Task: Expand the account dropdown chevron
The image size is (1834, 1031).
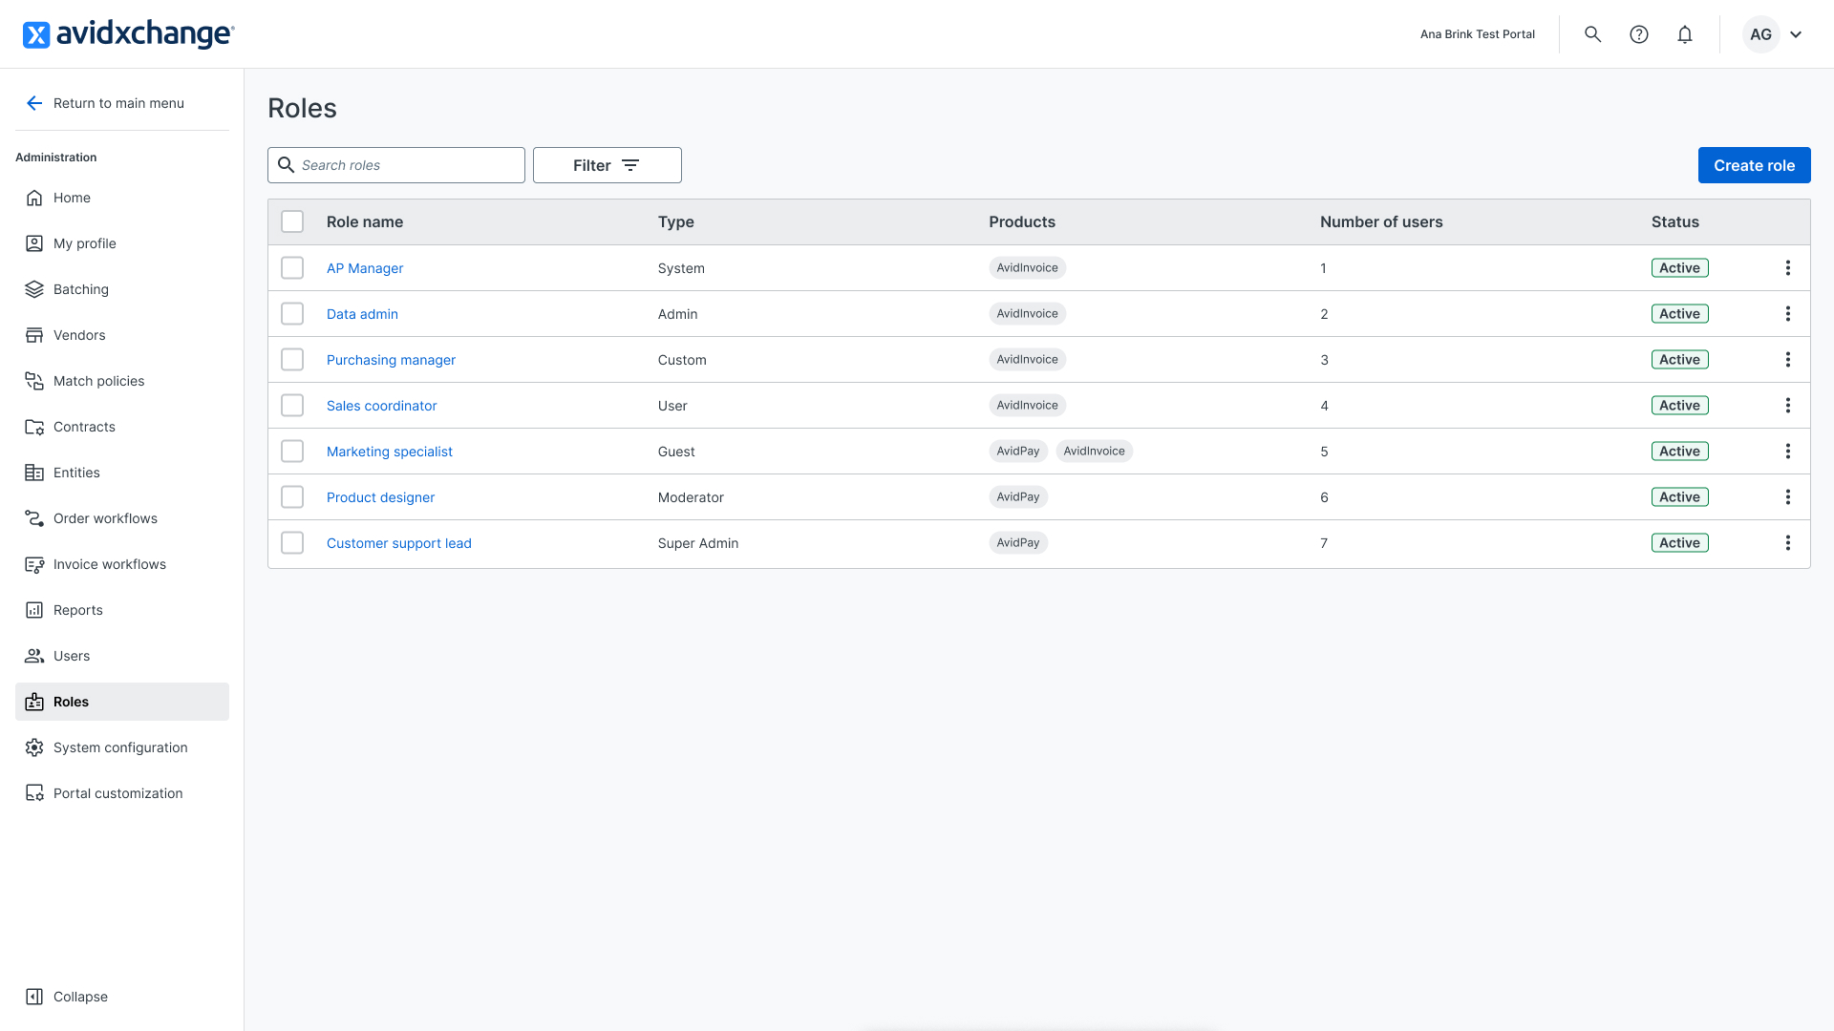Action: click(x=1796, y=34)
